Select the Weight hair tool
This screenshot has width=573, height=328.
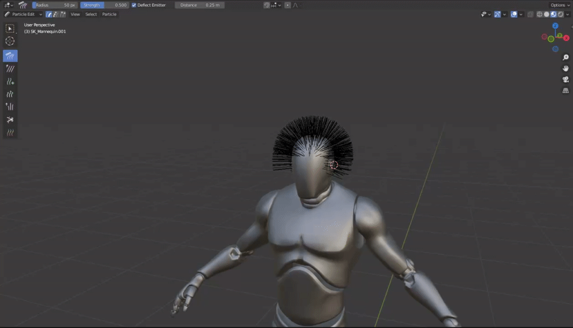10,132
